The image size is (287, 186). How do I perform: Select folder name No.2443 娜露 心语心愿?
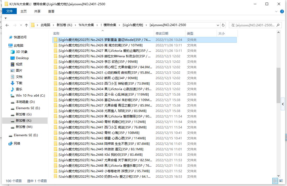click(x=102, y=138)
